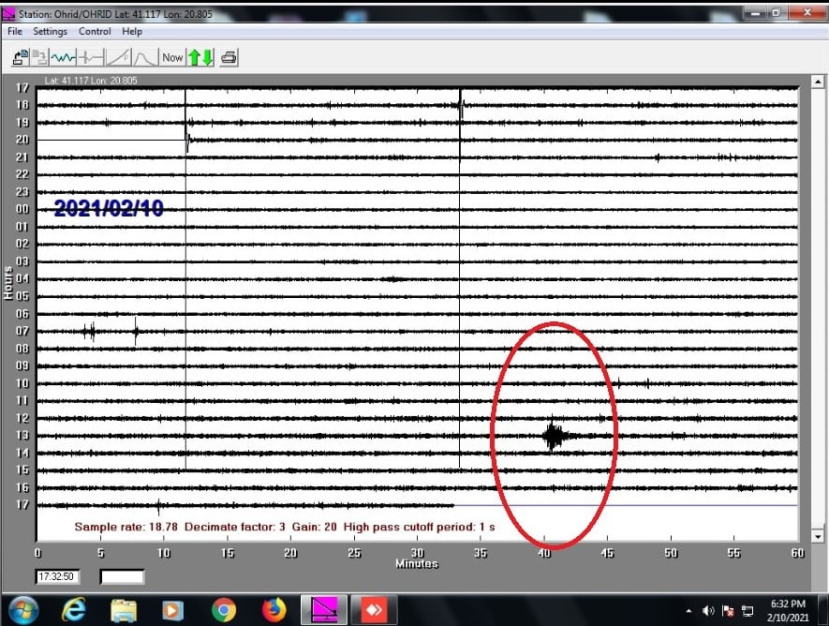Screen dimensions: 829x626
Task: Jump to current time with the Now button
Action: (171, 57)
